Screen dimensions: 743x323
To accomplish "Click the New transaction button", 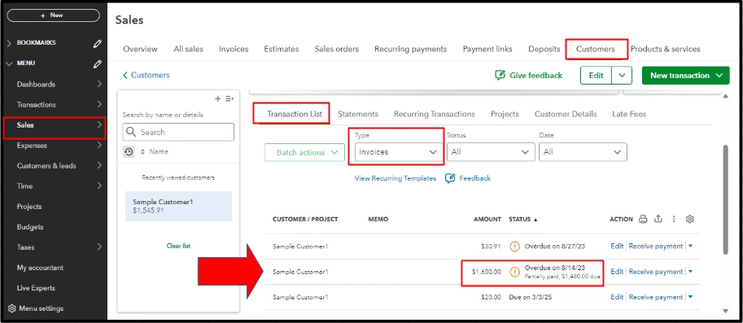I will 686,76.
